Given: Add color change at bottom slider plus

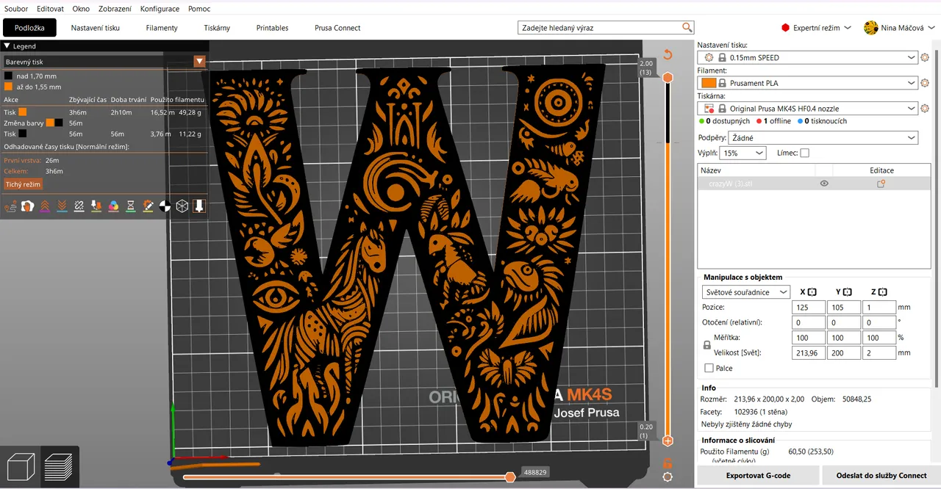Looking at the screenshot, I should pos(668,441).
